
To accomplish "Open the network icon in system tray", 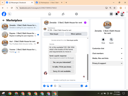I will pos(102,93).
